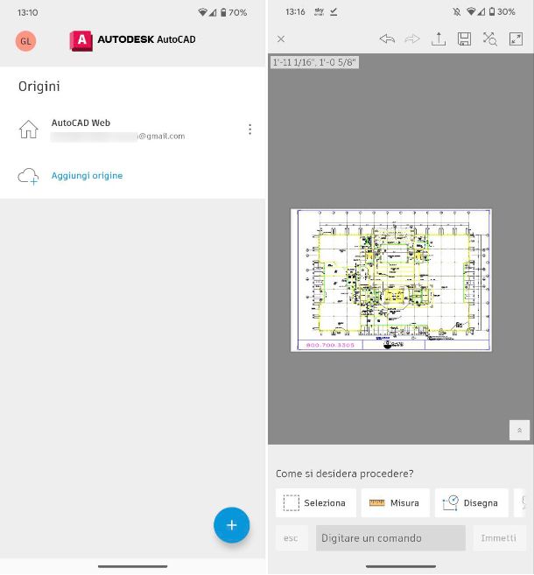Screen dimensions: 534x575
Task: Click the Come si desidera procedere prompt
Action: click(x=344, y=473)
